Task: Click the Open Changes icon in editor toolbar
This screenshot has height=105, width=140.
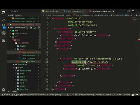Action: point(129,11)
